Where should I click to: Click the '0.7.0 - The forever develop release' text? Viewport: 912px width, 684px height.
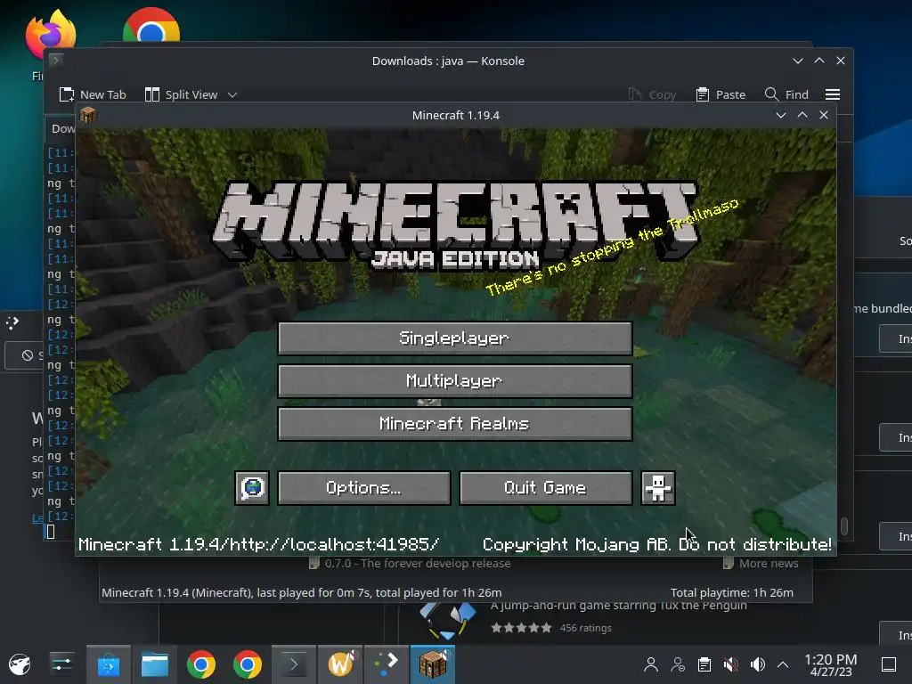point(418,563)
